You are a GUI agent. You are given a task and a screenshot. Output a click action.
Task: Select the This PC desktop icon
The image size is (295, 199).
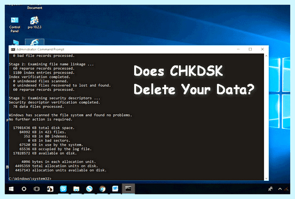click(15, 42)
